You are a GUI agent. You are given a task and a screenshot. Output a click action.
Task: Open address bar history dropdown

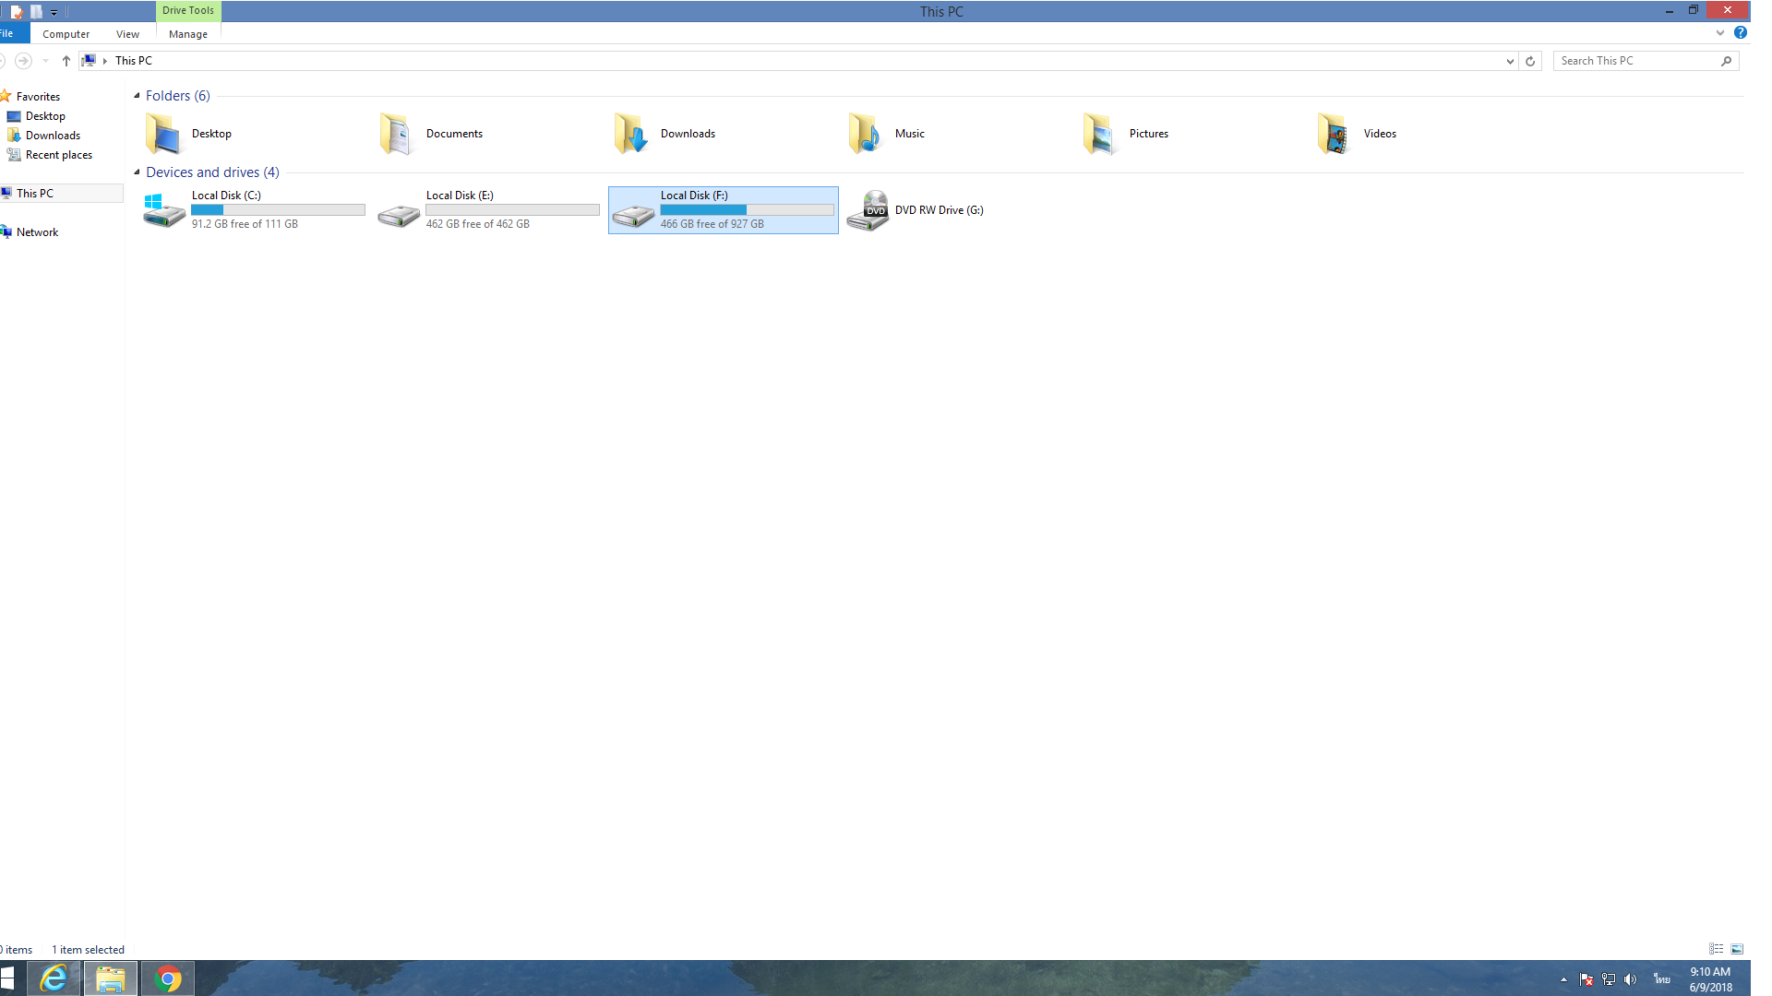(x=1510, y=61)
